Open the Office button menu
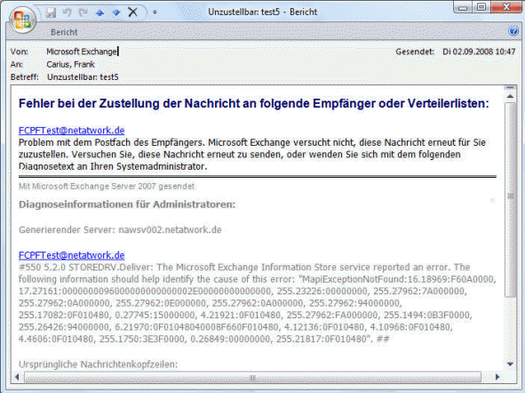This screenshot has width=525, height=393. pos(22,20)
